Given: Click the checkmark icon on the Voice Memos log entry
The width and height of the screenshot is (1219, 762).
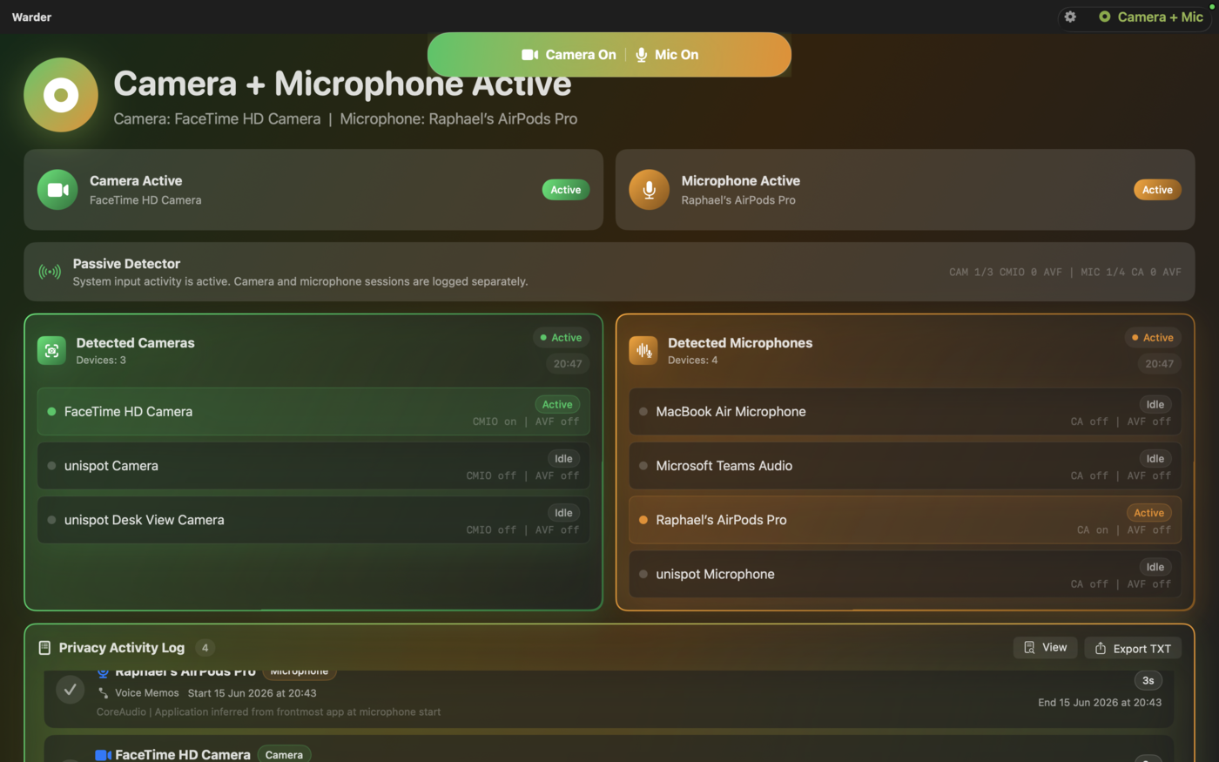Looking at the screenshot, I should click(71, 690).
